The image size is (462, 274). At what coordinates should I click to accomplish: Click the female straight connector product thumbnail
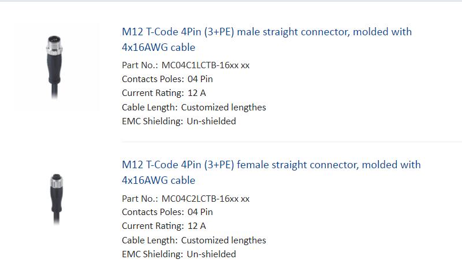click(x=56, y=199)
